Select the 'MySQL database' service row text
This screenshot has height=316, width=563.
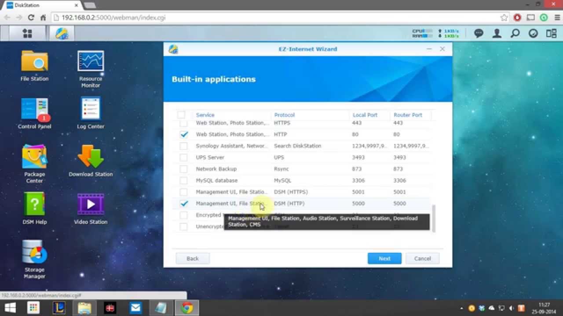tap(216, 180)
